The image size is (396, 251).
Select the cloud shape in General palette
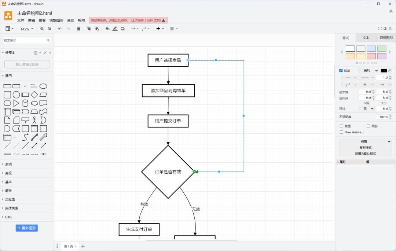[x=34, y=103]
